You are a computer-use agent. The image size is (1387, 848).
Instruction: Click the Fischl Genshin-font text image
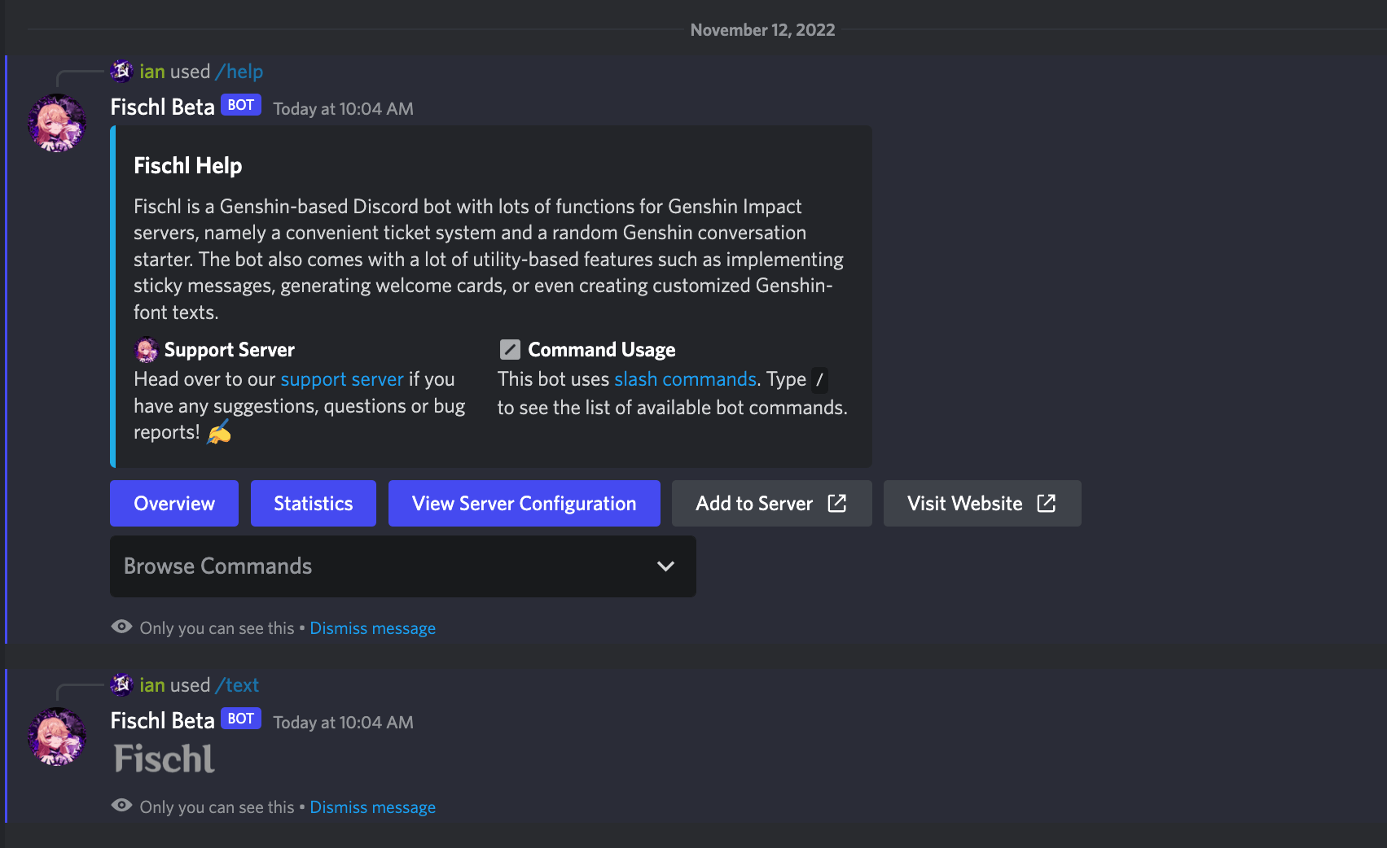click(x=165, y=759)
